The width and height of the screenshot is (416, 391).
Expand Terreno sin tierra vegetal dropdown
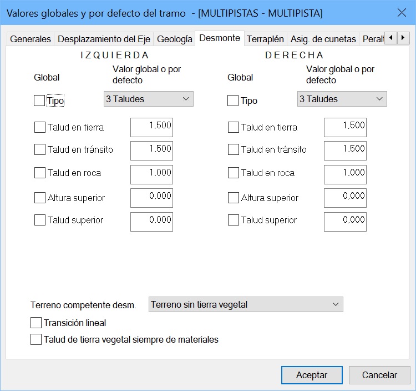[246, 304]
